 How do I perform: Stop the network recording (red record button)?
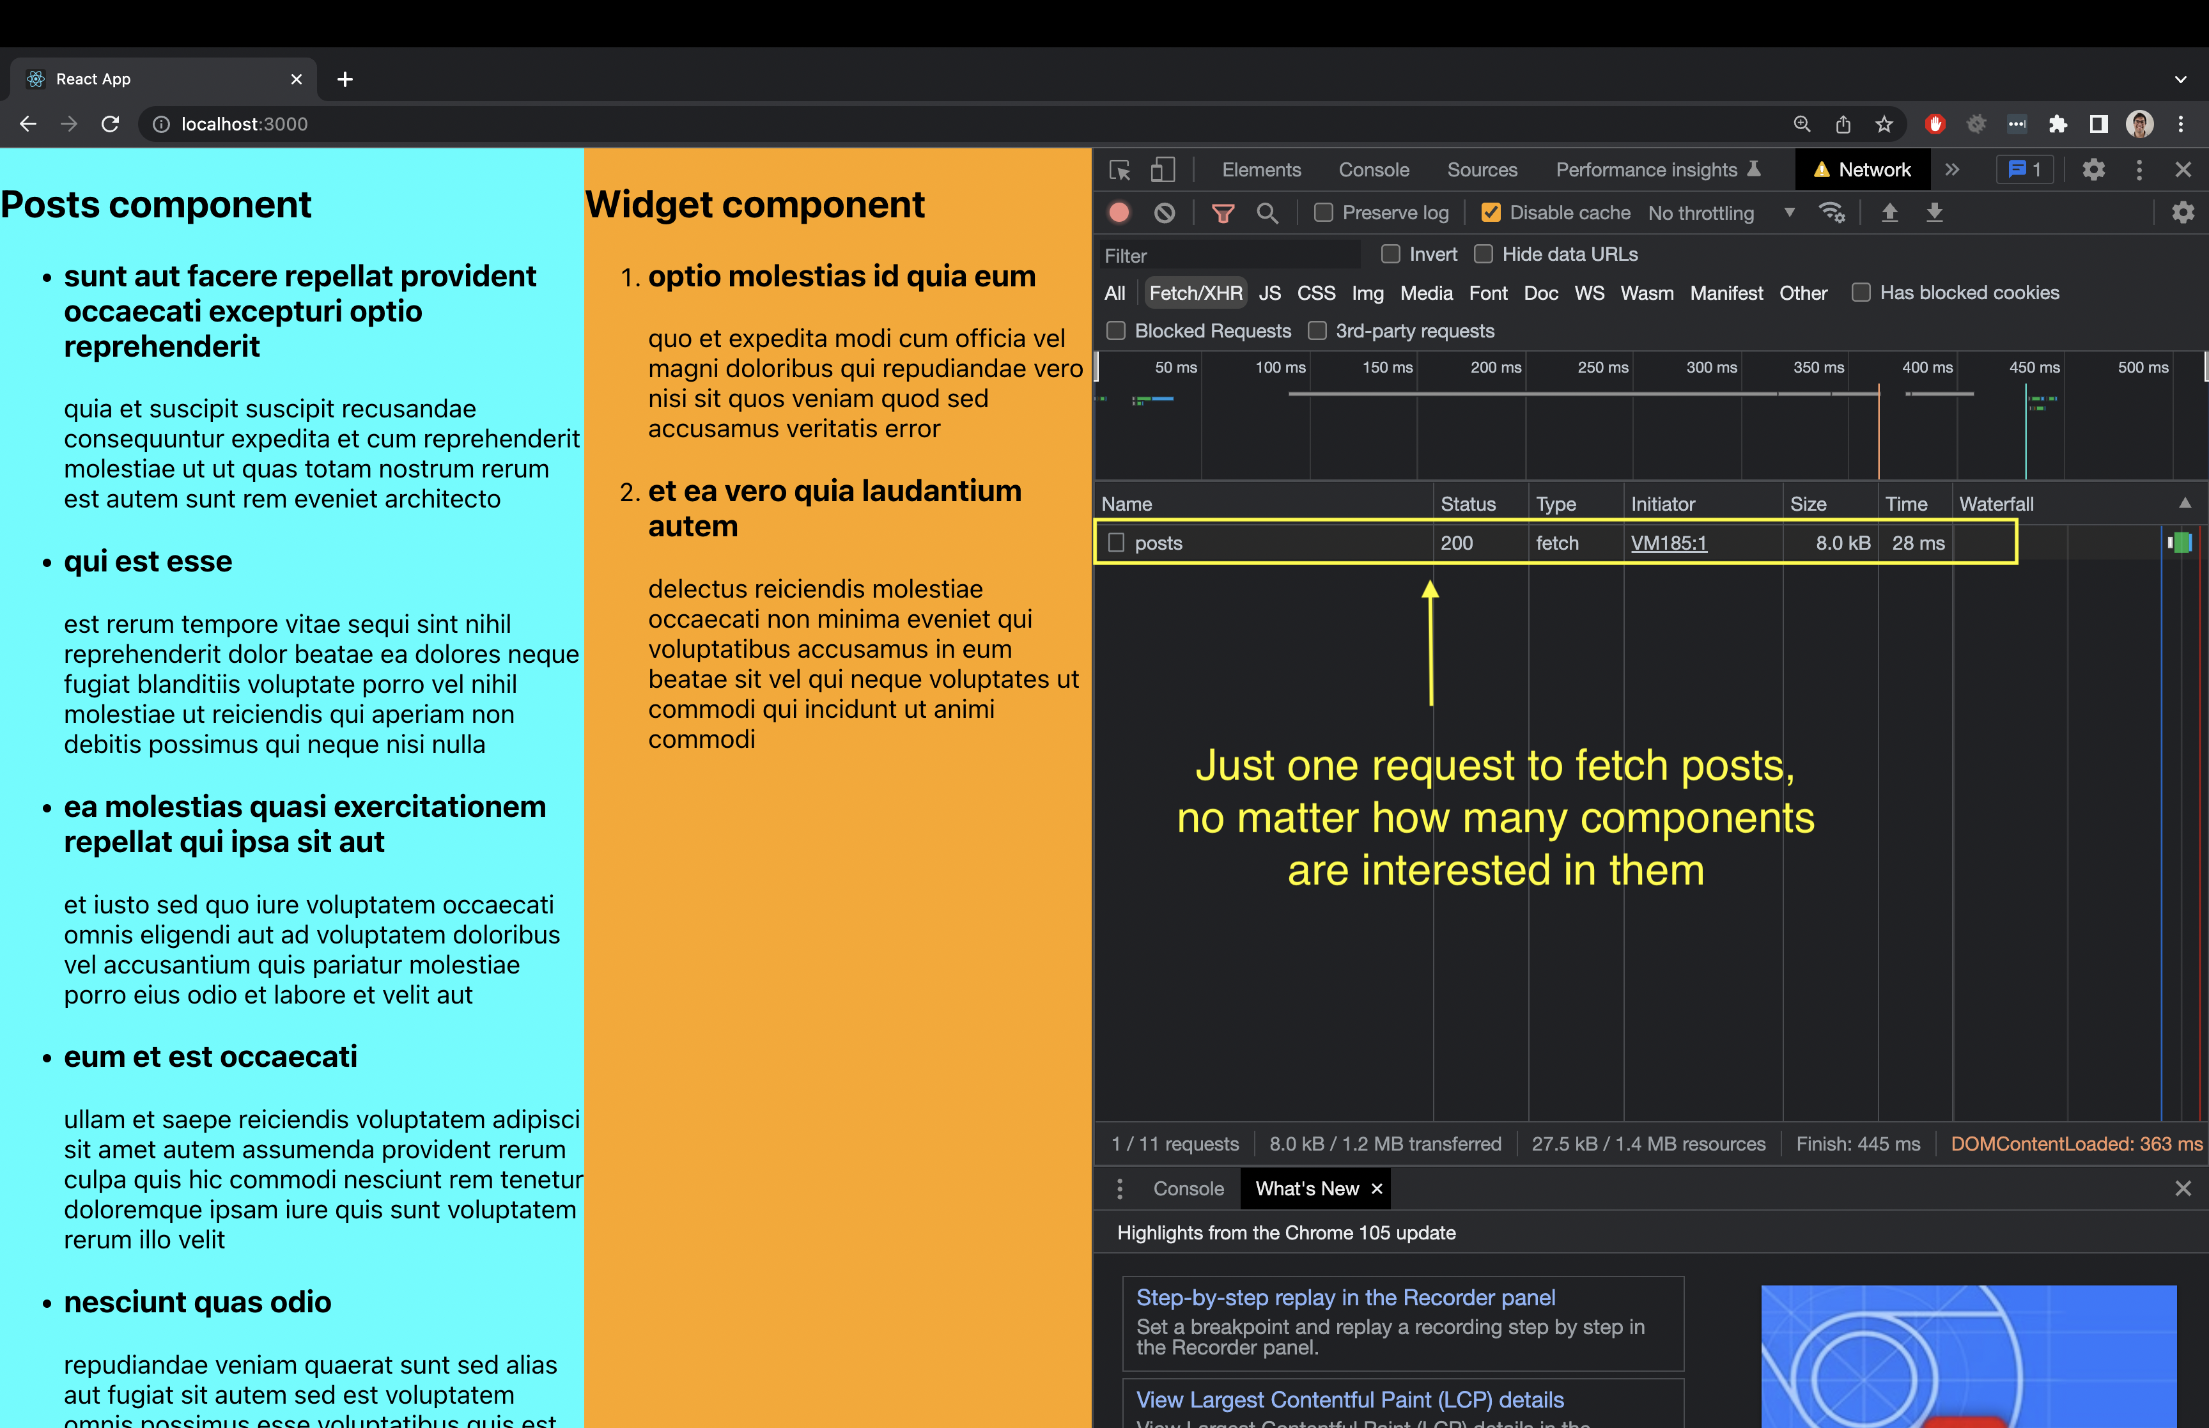(1119, 212)
